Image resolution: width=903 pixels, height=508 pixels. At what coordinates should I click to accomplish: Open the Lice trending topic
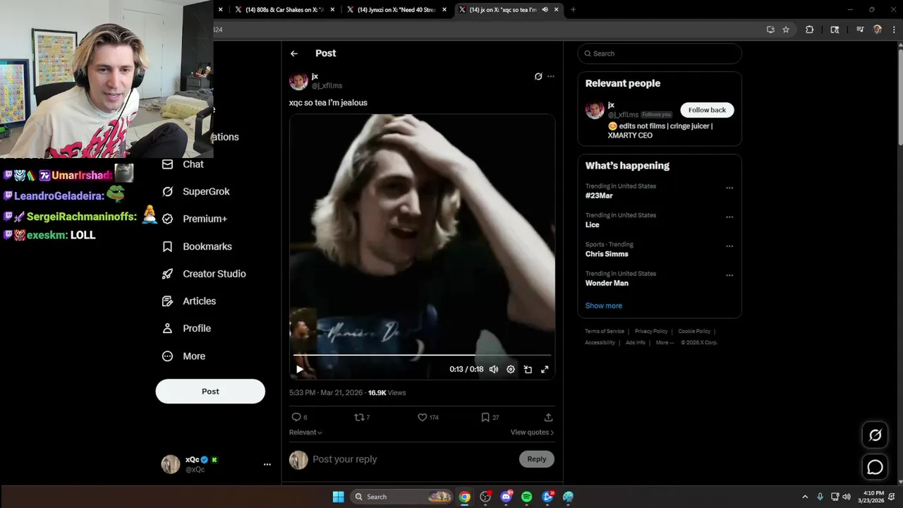click(592, 225)
